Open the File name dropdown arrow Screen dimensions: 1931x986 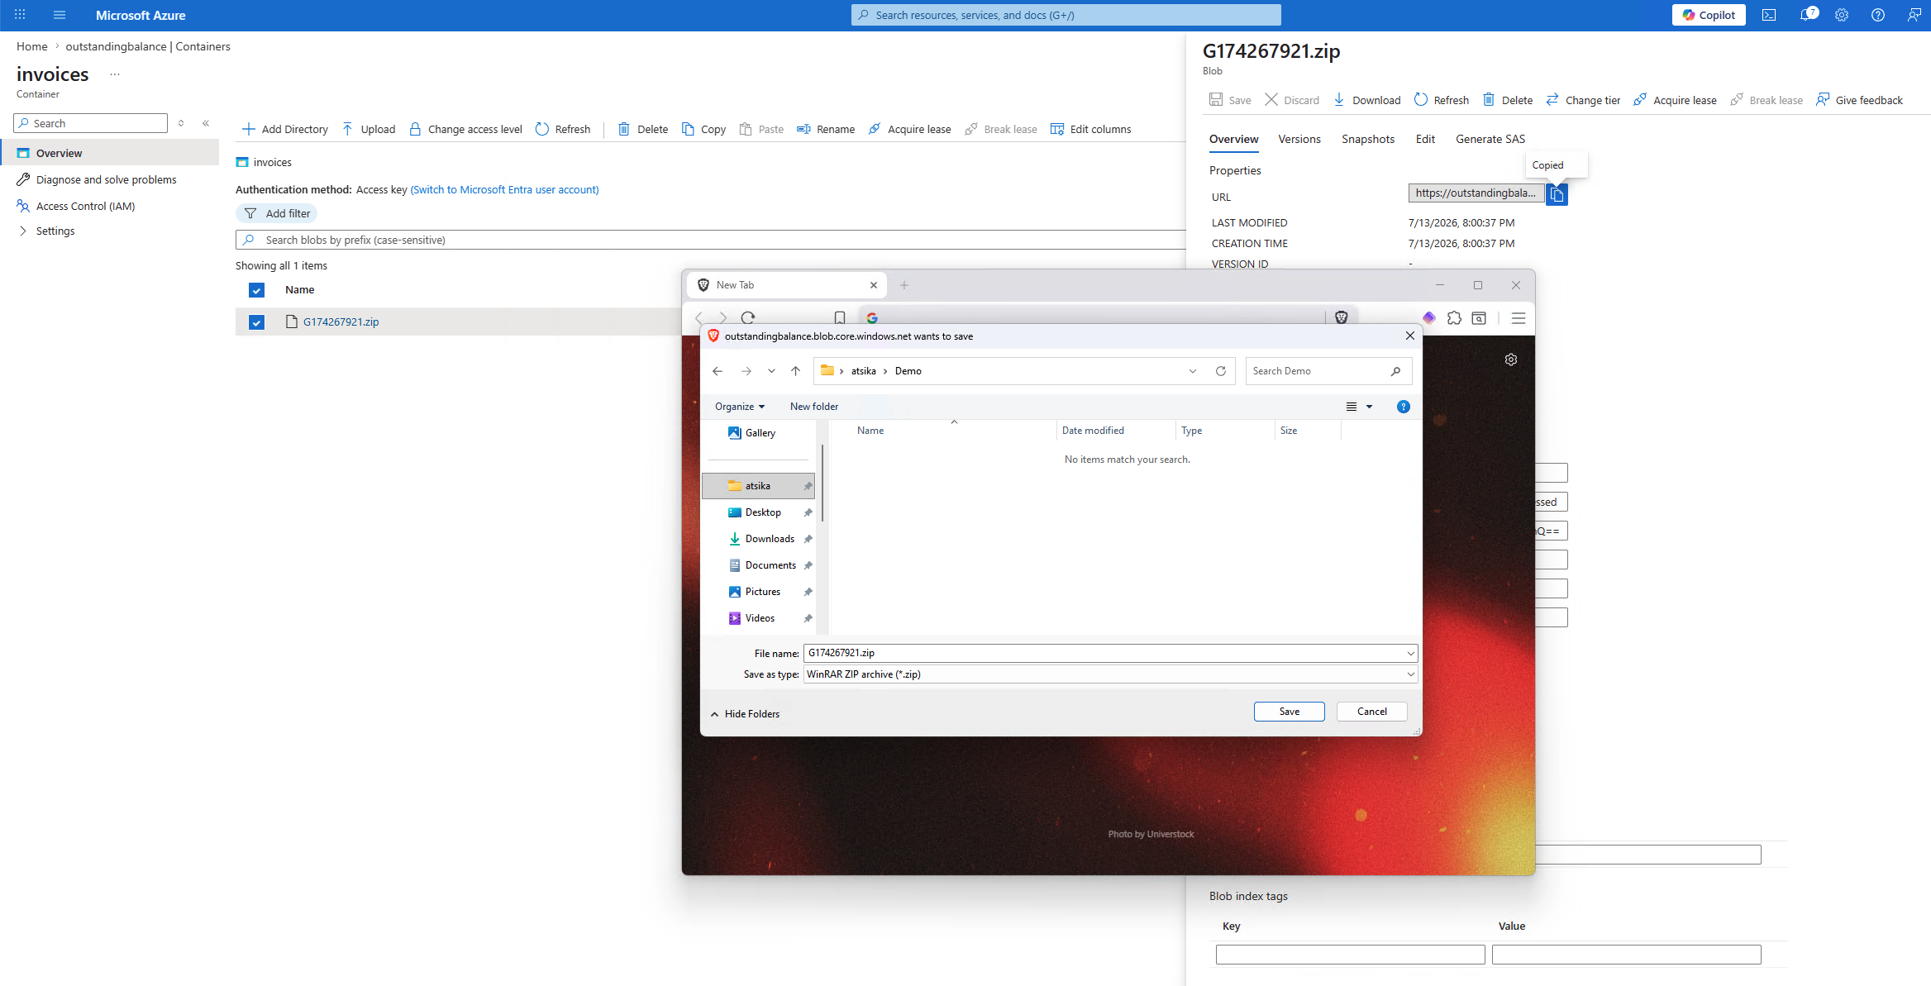1410,654
